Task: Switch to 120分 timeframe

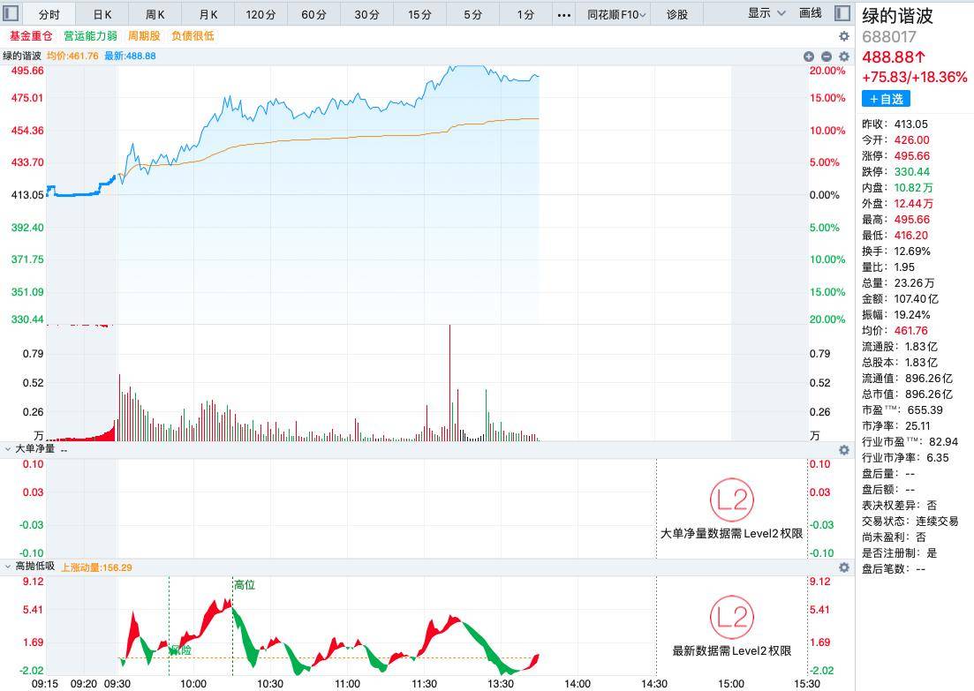Action: pos(260,14)
